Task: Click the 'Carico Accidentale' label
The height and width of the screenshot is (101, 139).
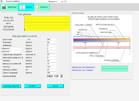Action: [x=10, y=73]
